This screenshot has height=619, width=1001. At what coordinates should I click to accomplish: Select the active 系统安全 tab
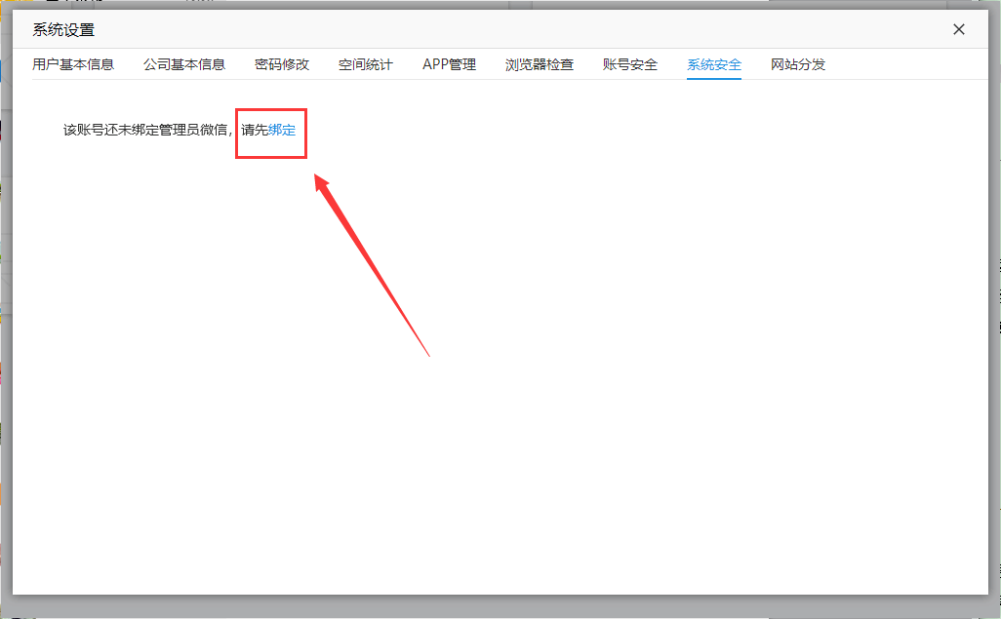pyautogui.click(x=714, y=64)
